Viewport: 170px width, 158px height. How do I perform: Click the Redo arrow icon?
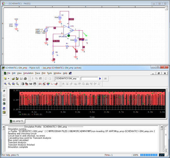[50, 79]
